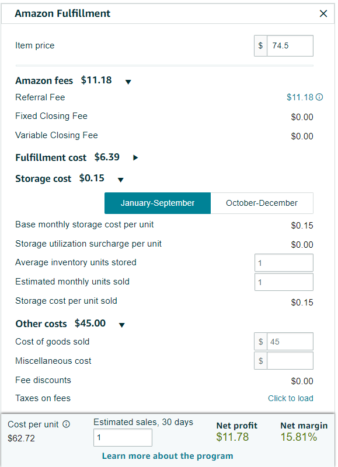Click the Storage cost heading
The width and height of the screenshot is (338, 467).
coord(43,178)
